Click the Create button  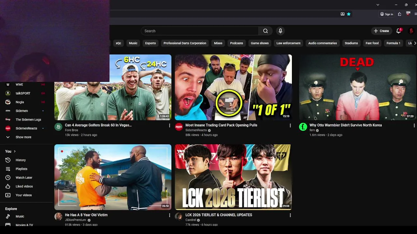pos(381,31)
